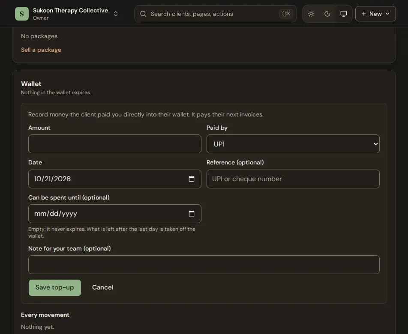Click the "Nothing yet." text
Viewport: 408px width, 334px height.
(x=37, y=327)
